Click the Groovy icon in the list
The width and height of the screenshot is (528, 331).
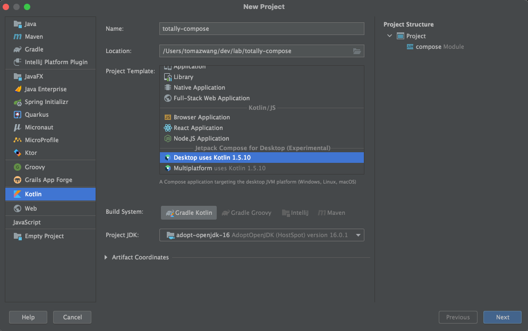coord(18,167)
